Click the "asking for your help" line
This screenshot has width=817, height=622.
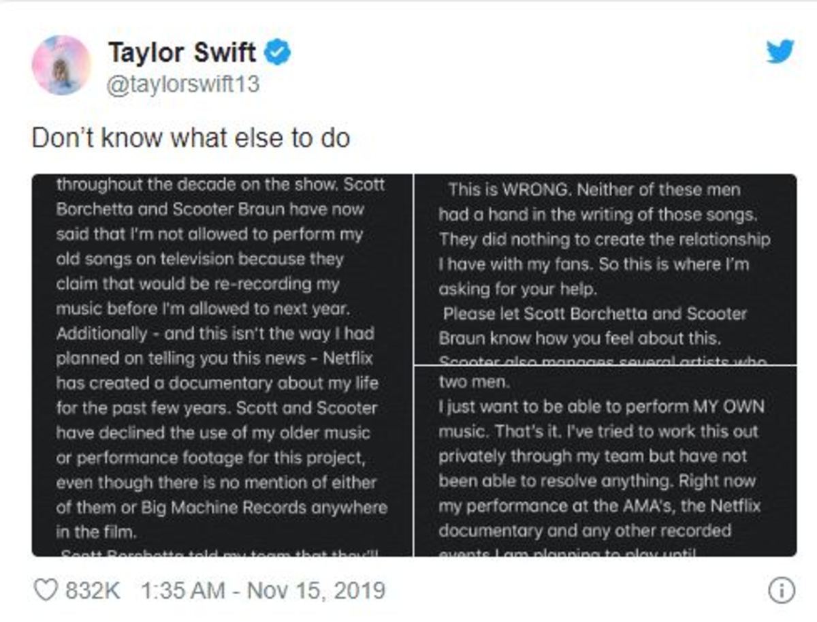click(x=517, y=289)
